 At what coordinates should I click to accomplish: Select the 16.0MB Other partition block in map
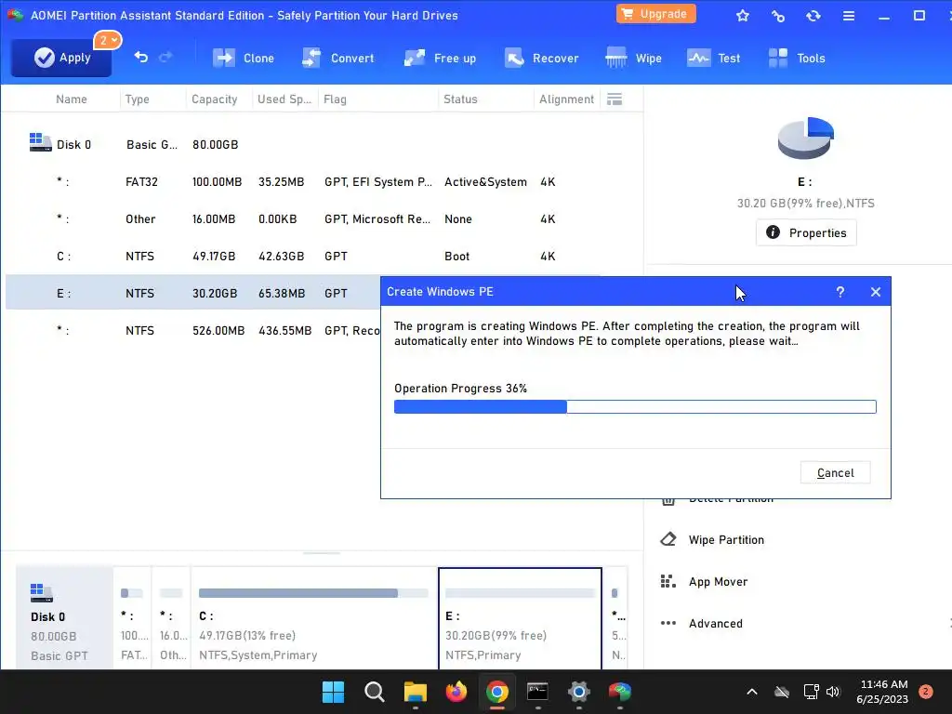171,618
